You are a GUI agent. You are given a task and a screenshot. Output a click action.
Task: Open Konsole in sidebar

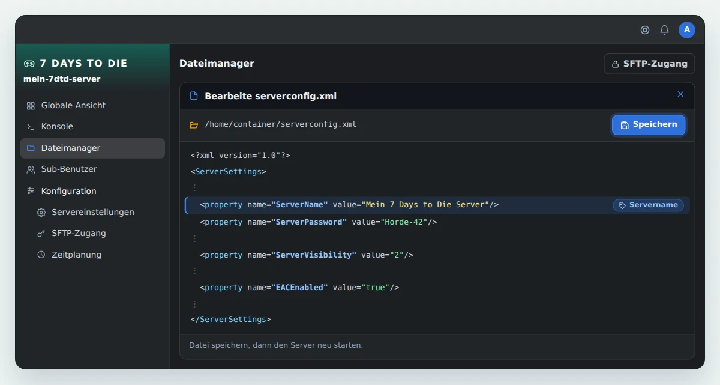(92, 127)
